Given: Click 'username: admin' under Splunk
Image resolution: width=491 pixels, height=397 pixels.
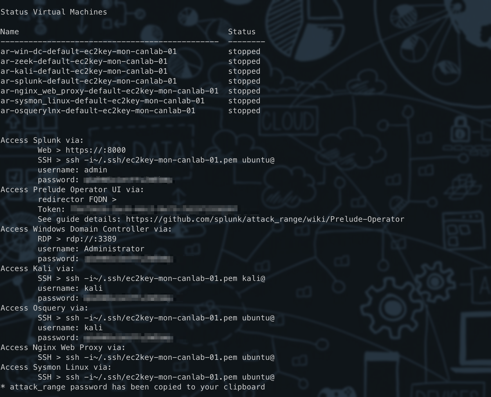Looking at the screenshot, I should click(x=72, y=170).
